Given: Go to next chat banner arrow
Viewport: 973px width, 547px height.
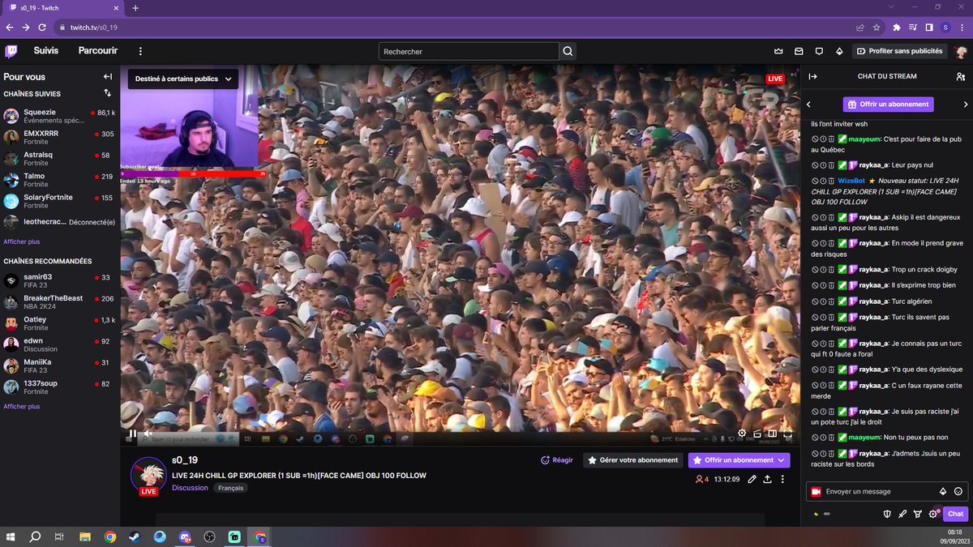Looking at the screenshot, I should pos(965,105).
